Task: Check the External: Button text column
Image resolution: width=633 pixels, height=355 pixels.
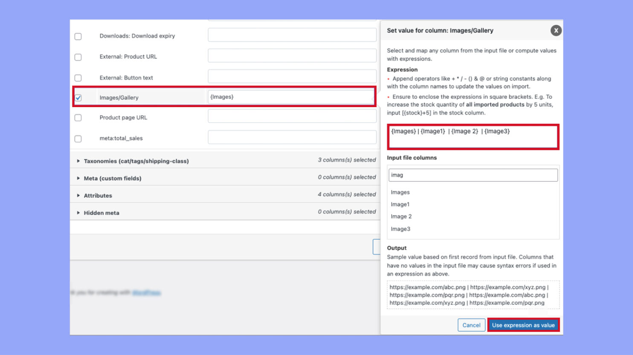Action: pyautogui.click(x=78, y=78)
